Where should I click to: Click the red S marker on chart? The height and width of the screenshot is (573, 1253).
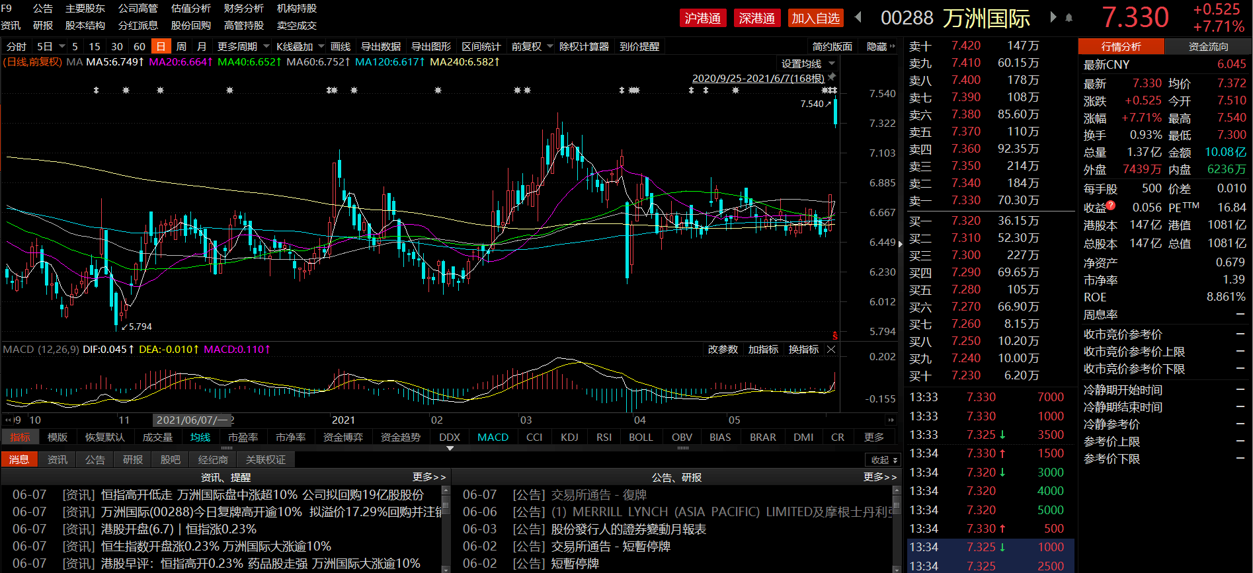click(835, 336)
